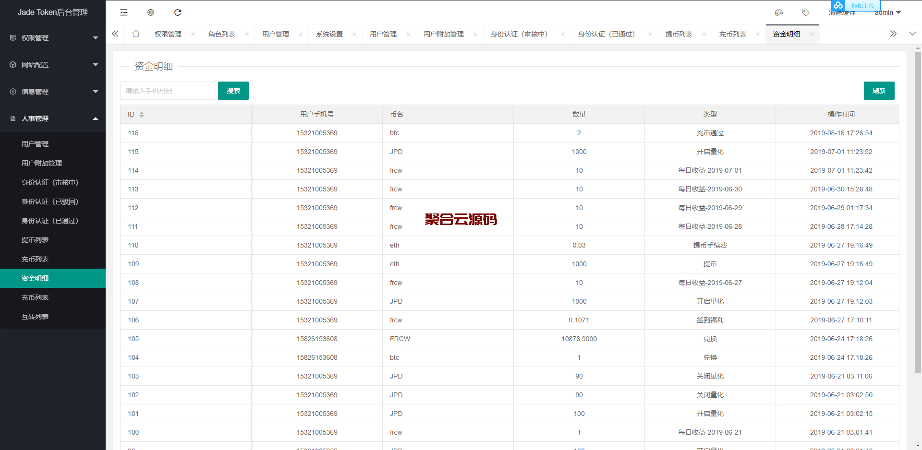The height and width of the screenshot is (450, 922).
Task: Click the 权限管理 sidebar icon
Action: click(x=13, y=38)
